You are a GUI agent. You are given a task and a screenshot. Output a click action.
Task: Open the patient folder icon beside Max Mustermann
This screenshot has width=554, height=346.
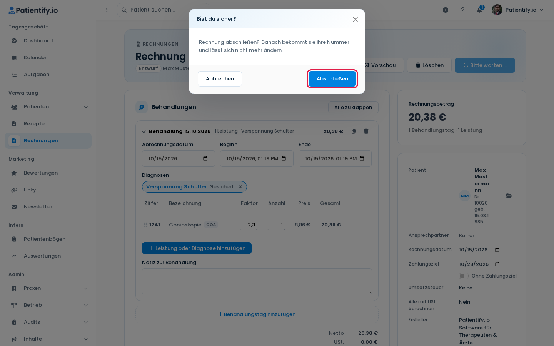[509, 196]
